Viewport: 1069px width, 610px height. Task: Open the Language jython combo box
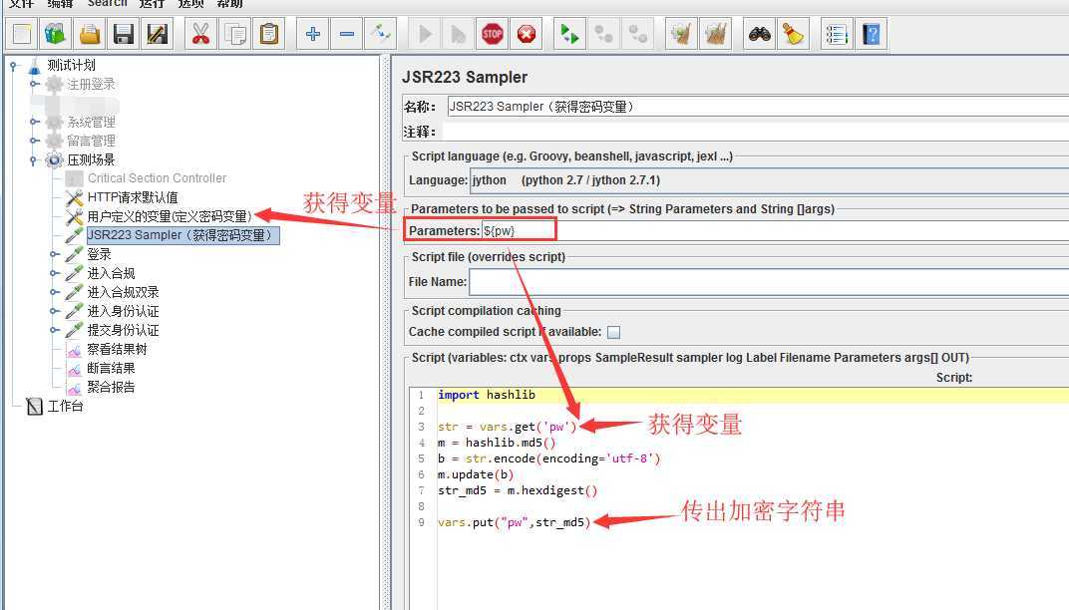coord(770,180)
